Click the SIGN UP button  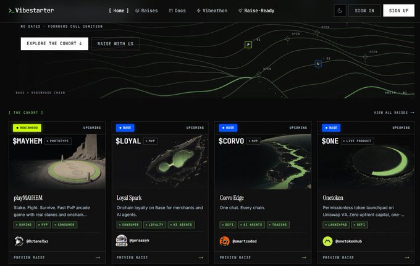coord(398,11)
